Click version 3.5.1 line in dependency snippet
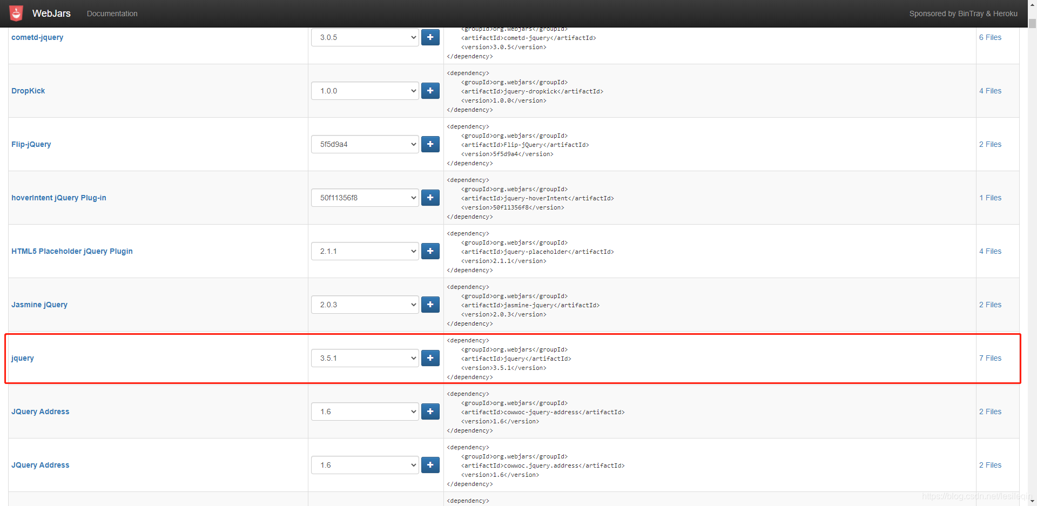Image resolution: width=1037 pixels, height=506 pixels. click(503, 368)
